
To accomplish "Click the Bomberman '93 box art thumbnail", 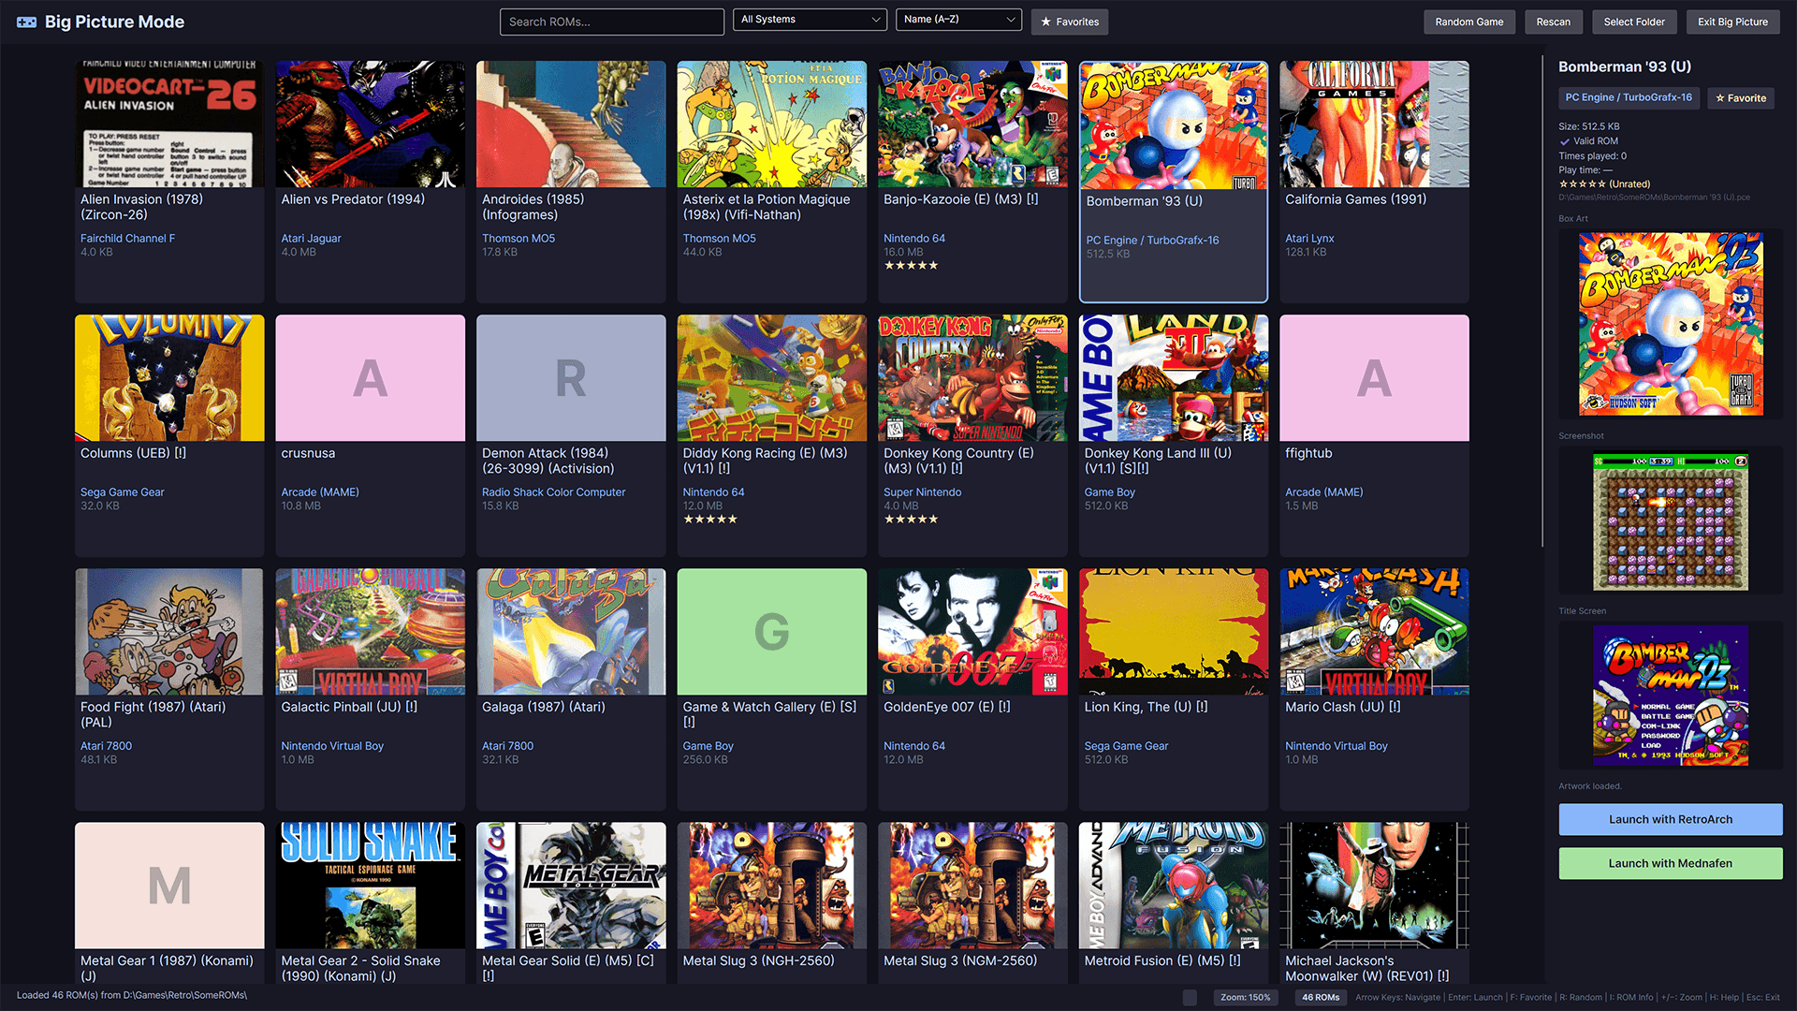I will click(1670, 323).
